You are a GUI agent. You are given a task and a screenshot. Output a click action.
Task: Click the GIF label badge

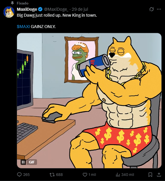pos(32,162)
